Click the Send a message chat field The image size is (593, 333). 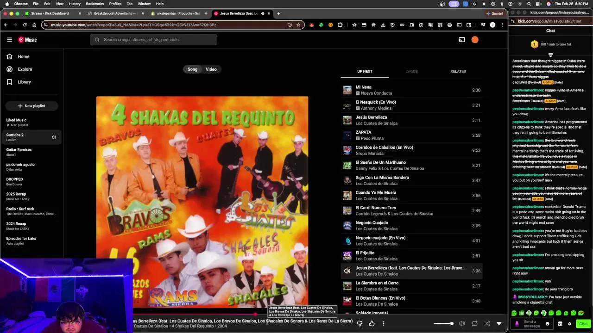tap(532, 324)
